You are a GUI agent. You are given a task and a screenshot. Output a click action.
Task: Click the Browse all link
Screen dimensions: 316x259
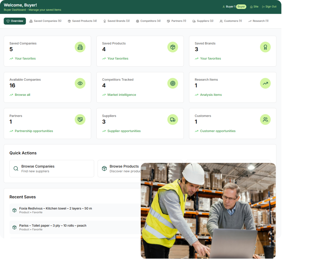22,95
